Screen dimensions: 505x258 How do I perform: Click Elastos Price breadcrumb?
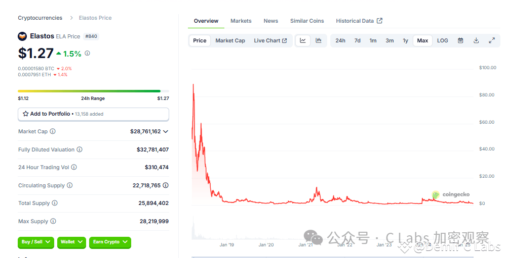pyautogui.click(x=95, y=18)
